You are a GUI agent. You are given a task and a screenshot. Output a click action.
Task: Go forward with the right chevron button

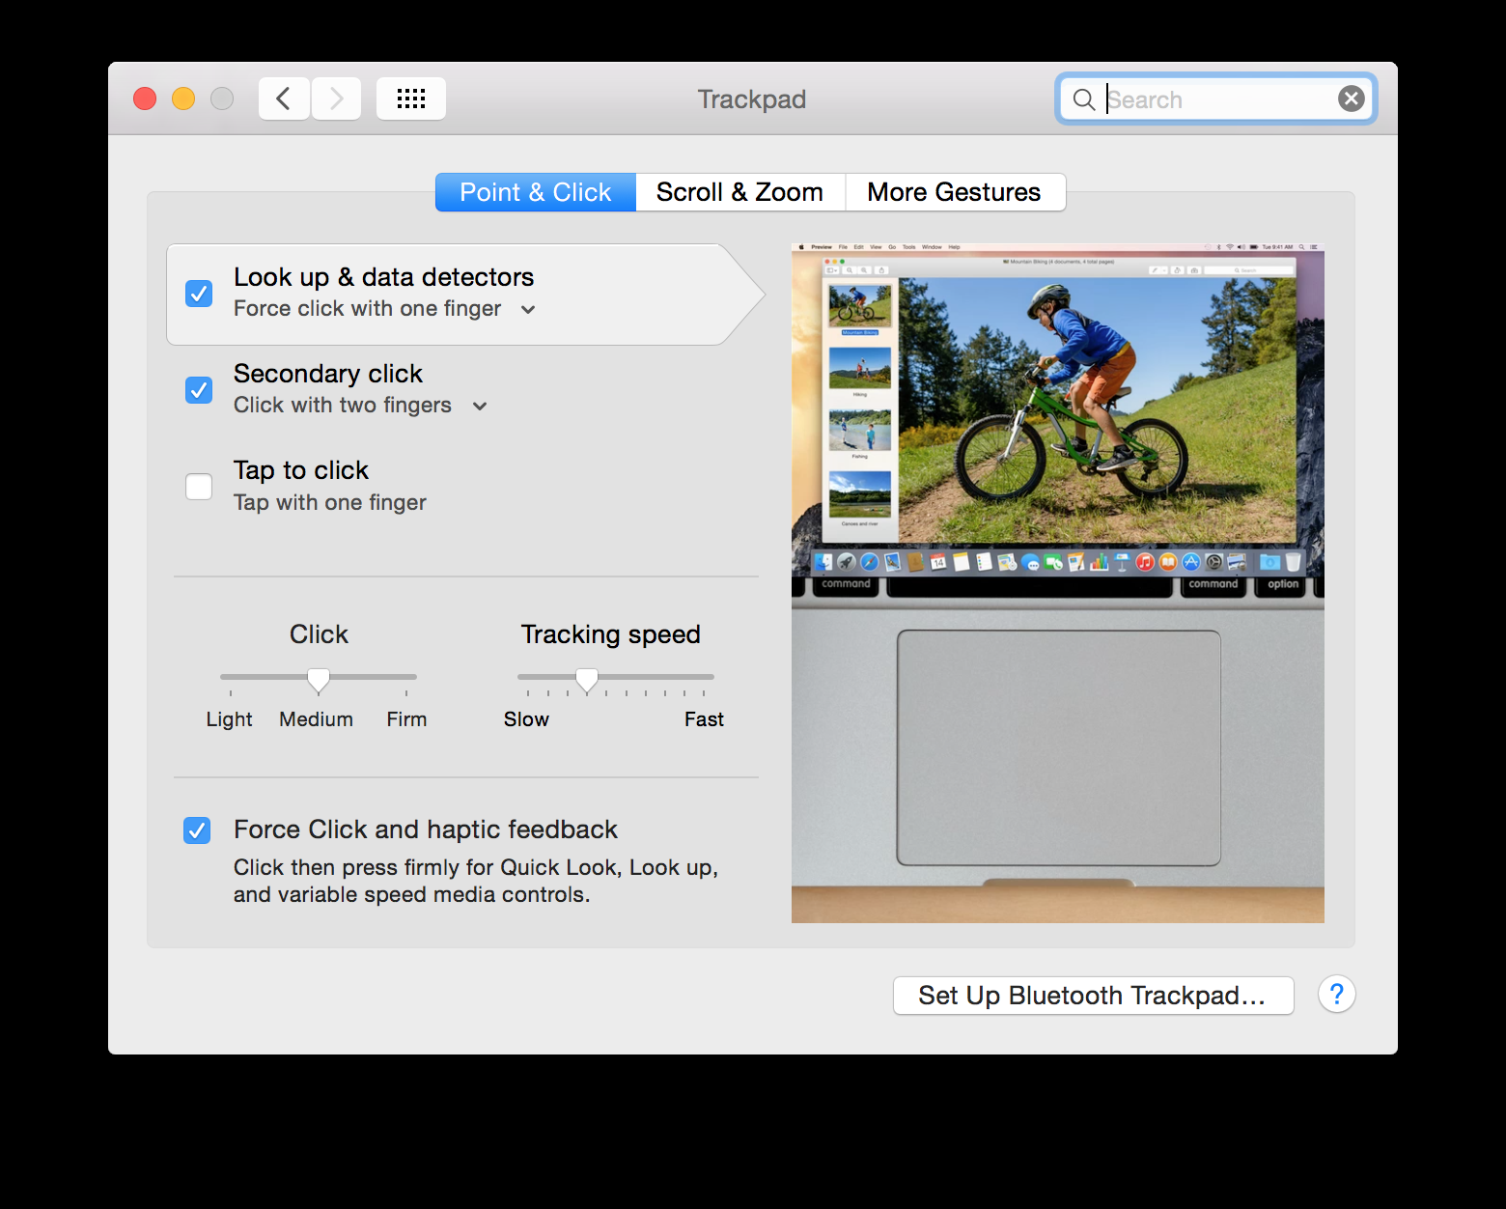336,98
